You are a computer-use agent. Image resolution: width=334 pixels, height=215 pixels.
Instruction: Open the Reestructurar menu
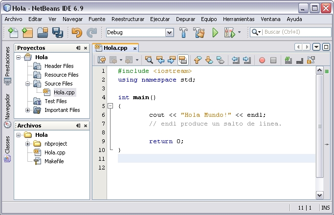coord(128,19)
